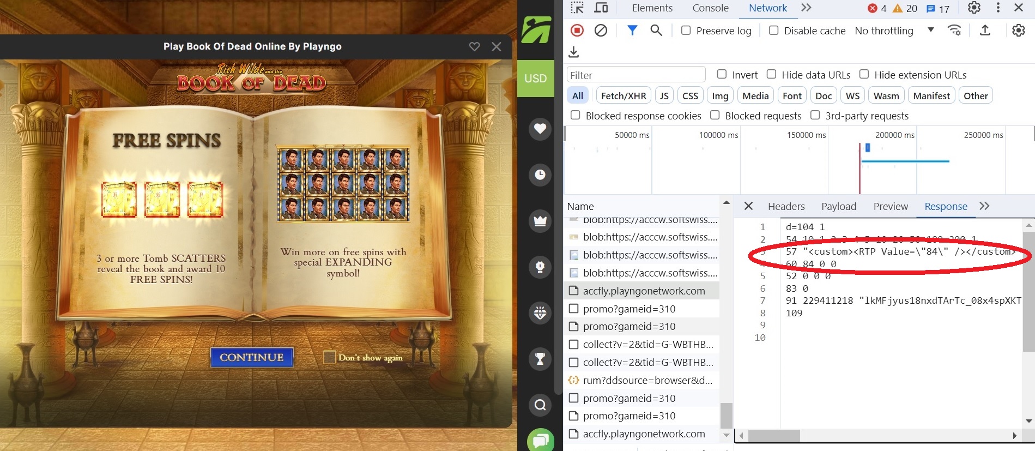Select the Fetch/XHR filter button
Image resolution: width=1035 pixels, height=451 pixels.
point(624,96)
